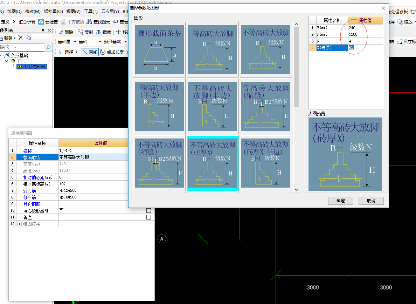Screen dimensions: 416x304
Task: Click the 分布筋 property link
Action: click(x=29, y=197)
